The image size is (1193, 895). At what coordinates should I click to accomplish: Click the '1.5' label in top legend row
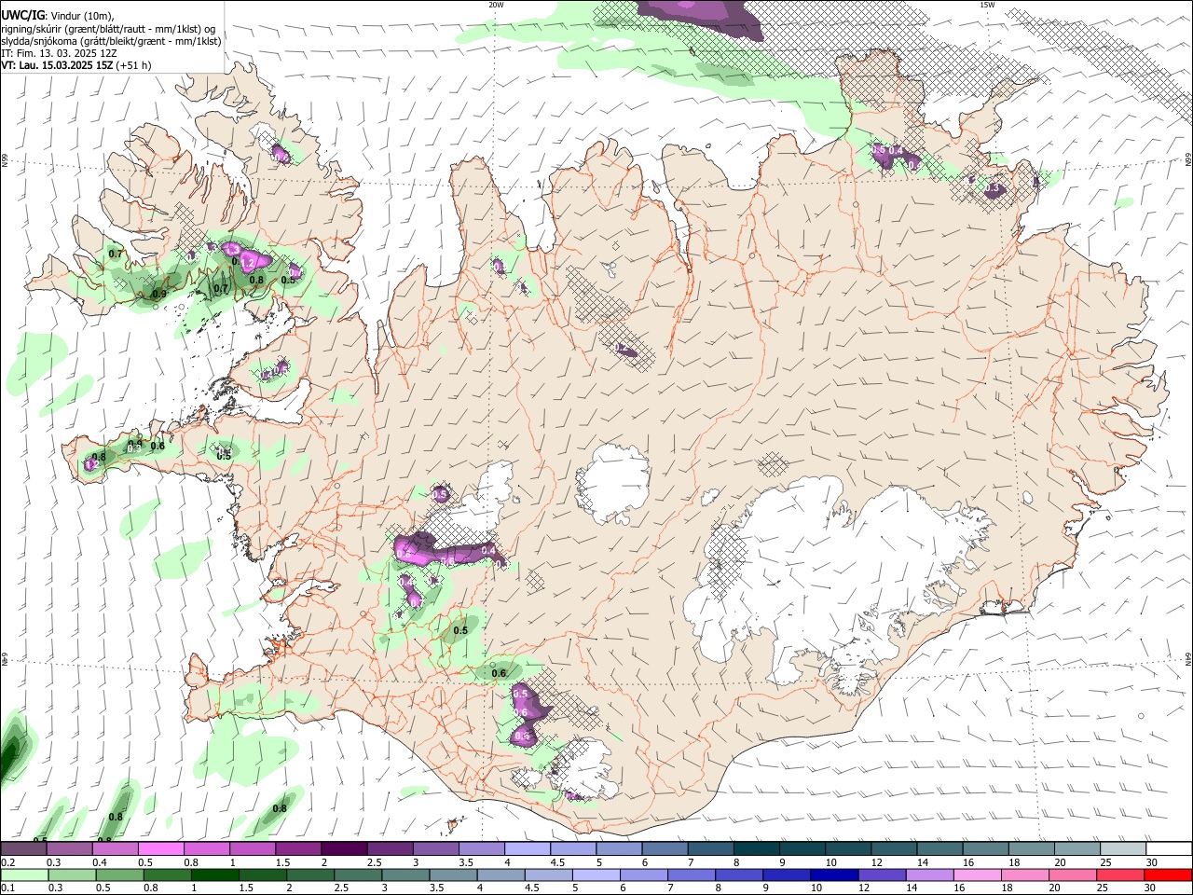(x=282, y=862)
